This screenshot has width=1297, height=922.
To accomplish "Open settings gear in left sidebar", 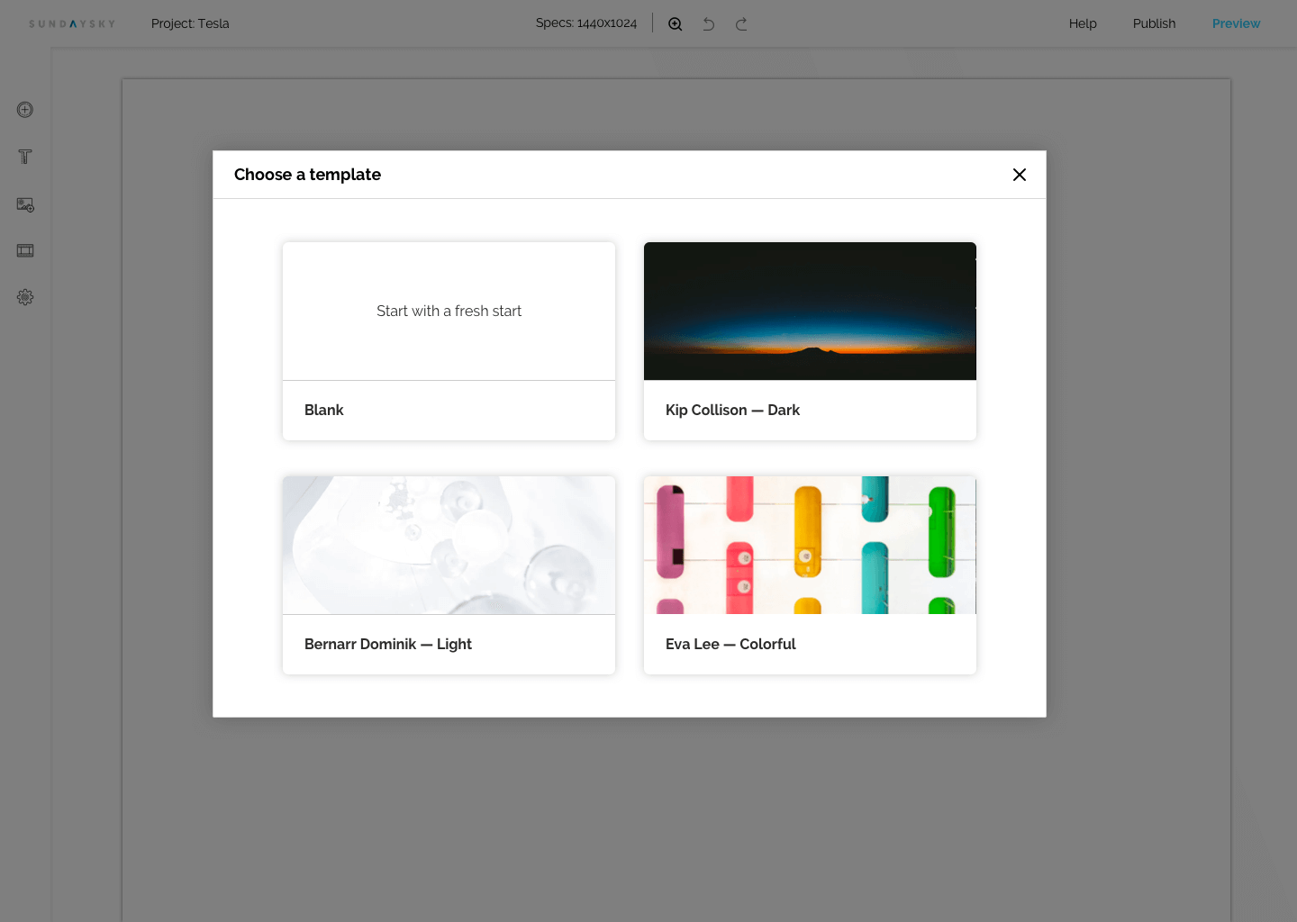I will pos(25,297).
